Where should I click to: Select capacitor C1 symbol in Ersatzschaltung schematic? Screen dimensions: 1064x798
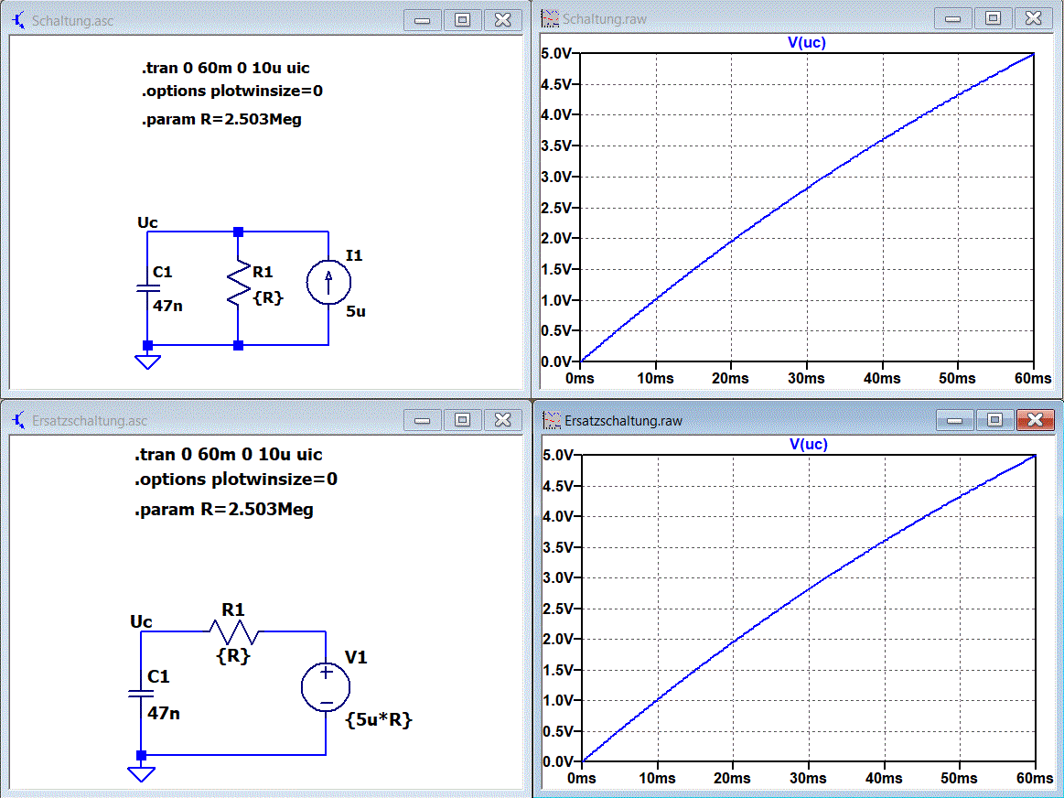tap(141, 694)
